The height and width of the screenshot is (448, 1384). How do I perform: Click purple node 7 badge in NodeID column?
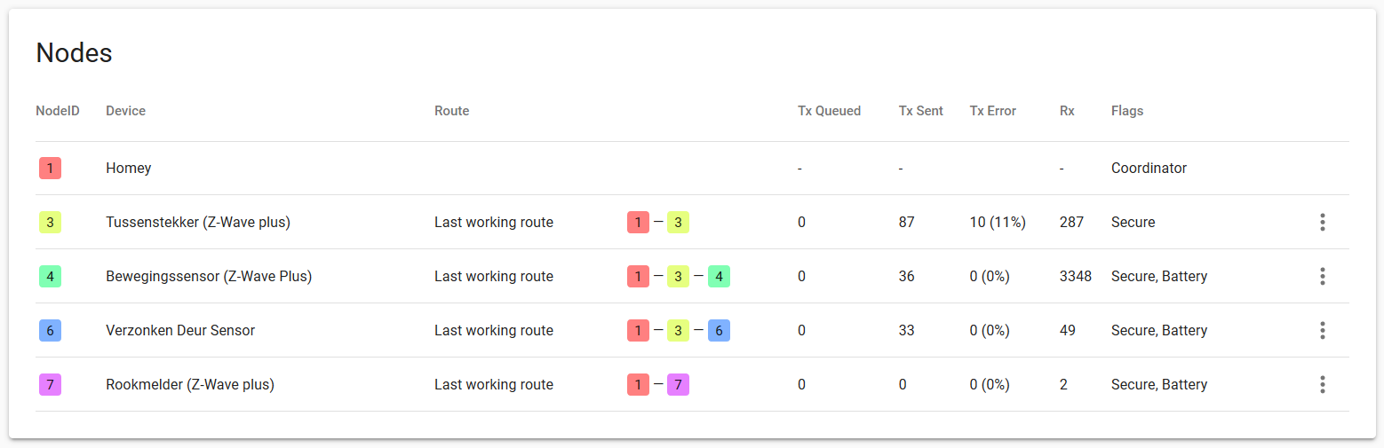click(x=50, y=385)
